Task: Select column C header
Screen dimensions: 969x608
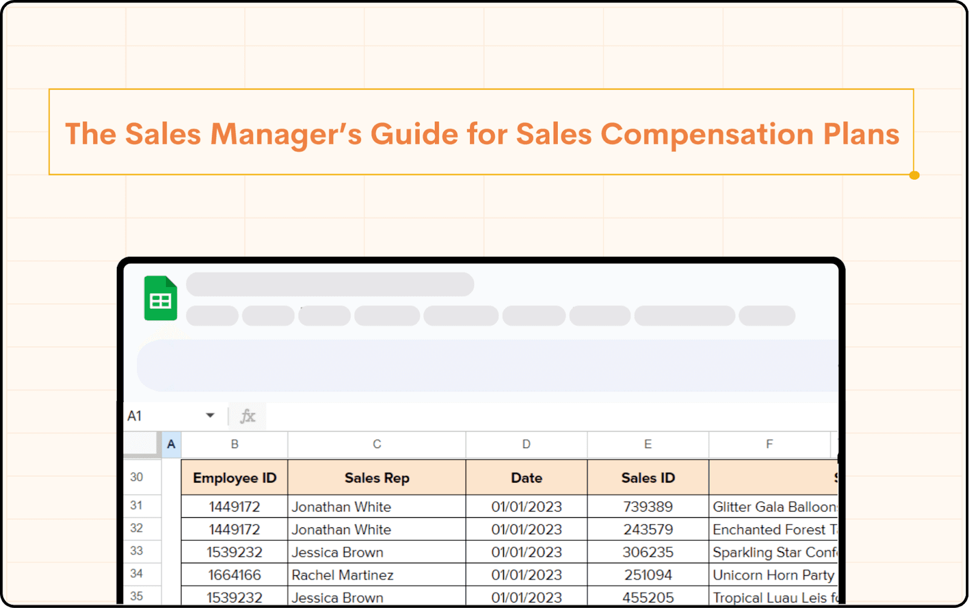Action: 377,444
